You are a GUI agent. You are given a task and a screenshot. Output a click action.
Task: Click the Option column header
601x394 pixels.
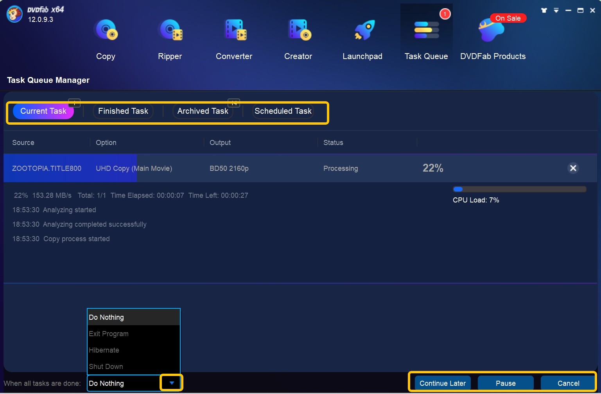[106, 143]
